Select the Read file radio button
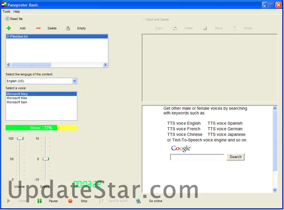Screen dimensions: 284x210 pyautogui.click(x=7, y=19)
